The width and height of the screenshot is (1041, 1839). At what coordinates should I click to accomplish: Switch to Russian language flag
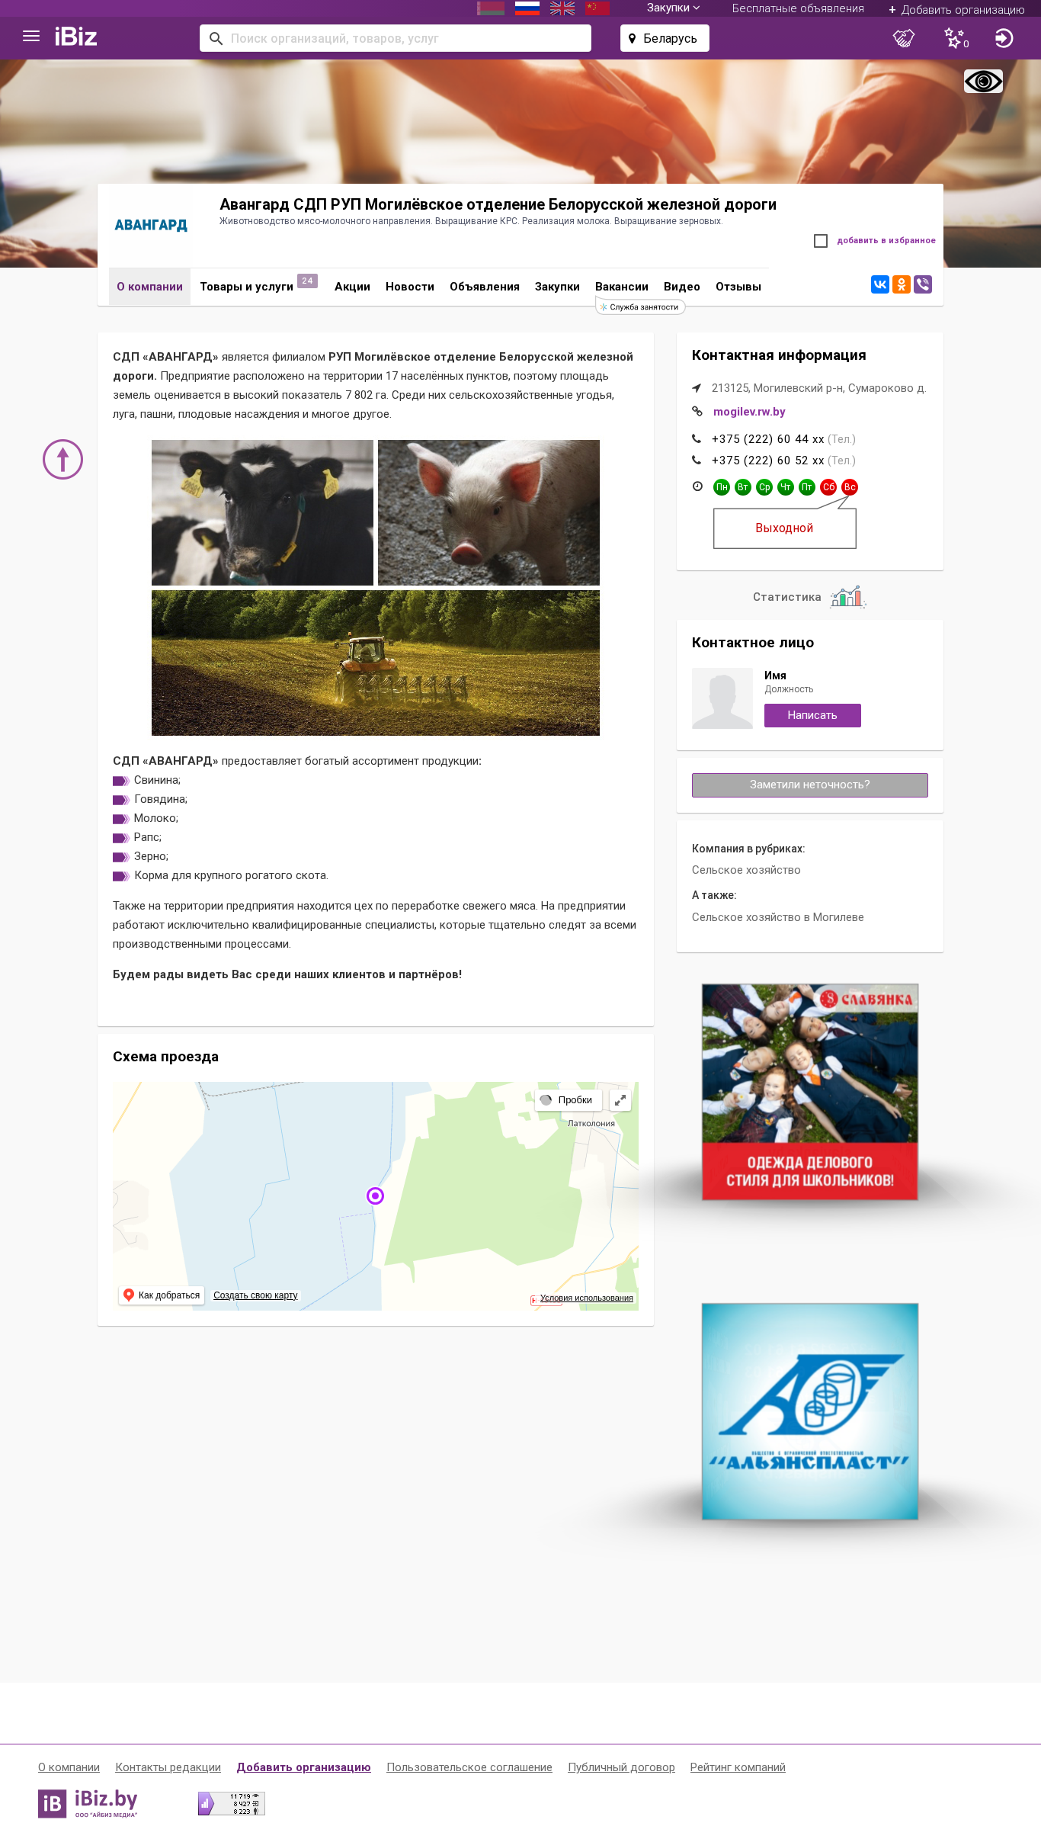[x=527, y=8]
